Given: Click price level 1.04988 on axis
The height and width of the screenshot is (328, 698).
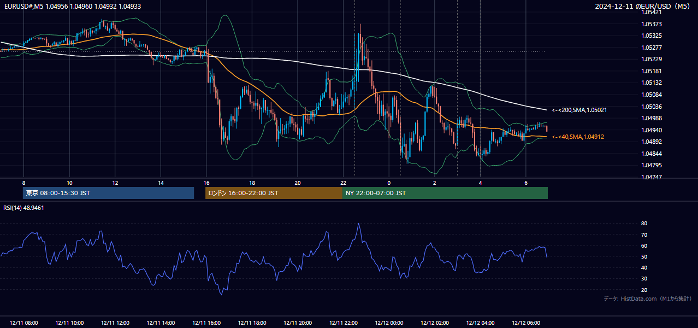Looking at the screenshot, I should pyautogui.click(x=652, y=118).
